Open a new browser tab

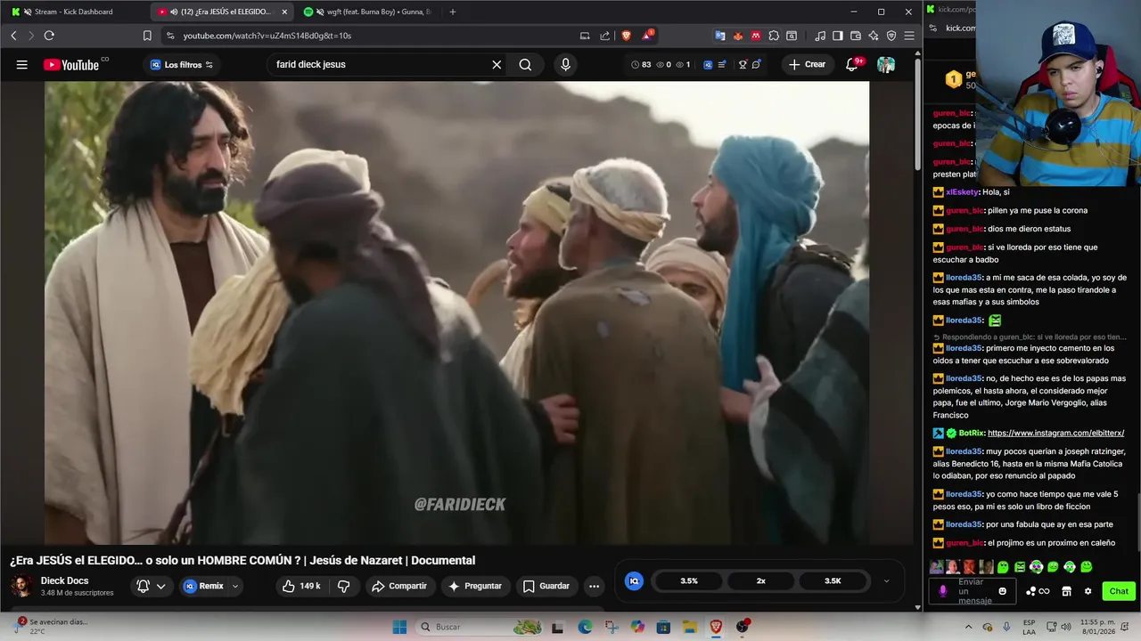coord(453,12)
